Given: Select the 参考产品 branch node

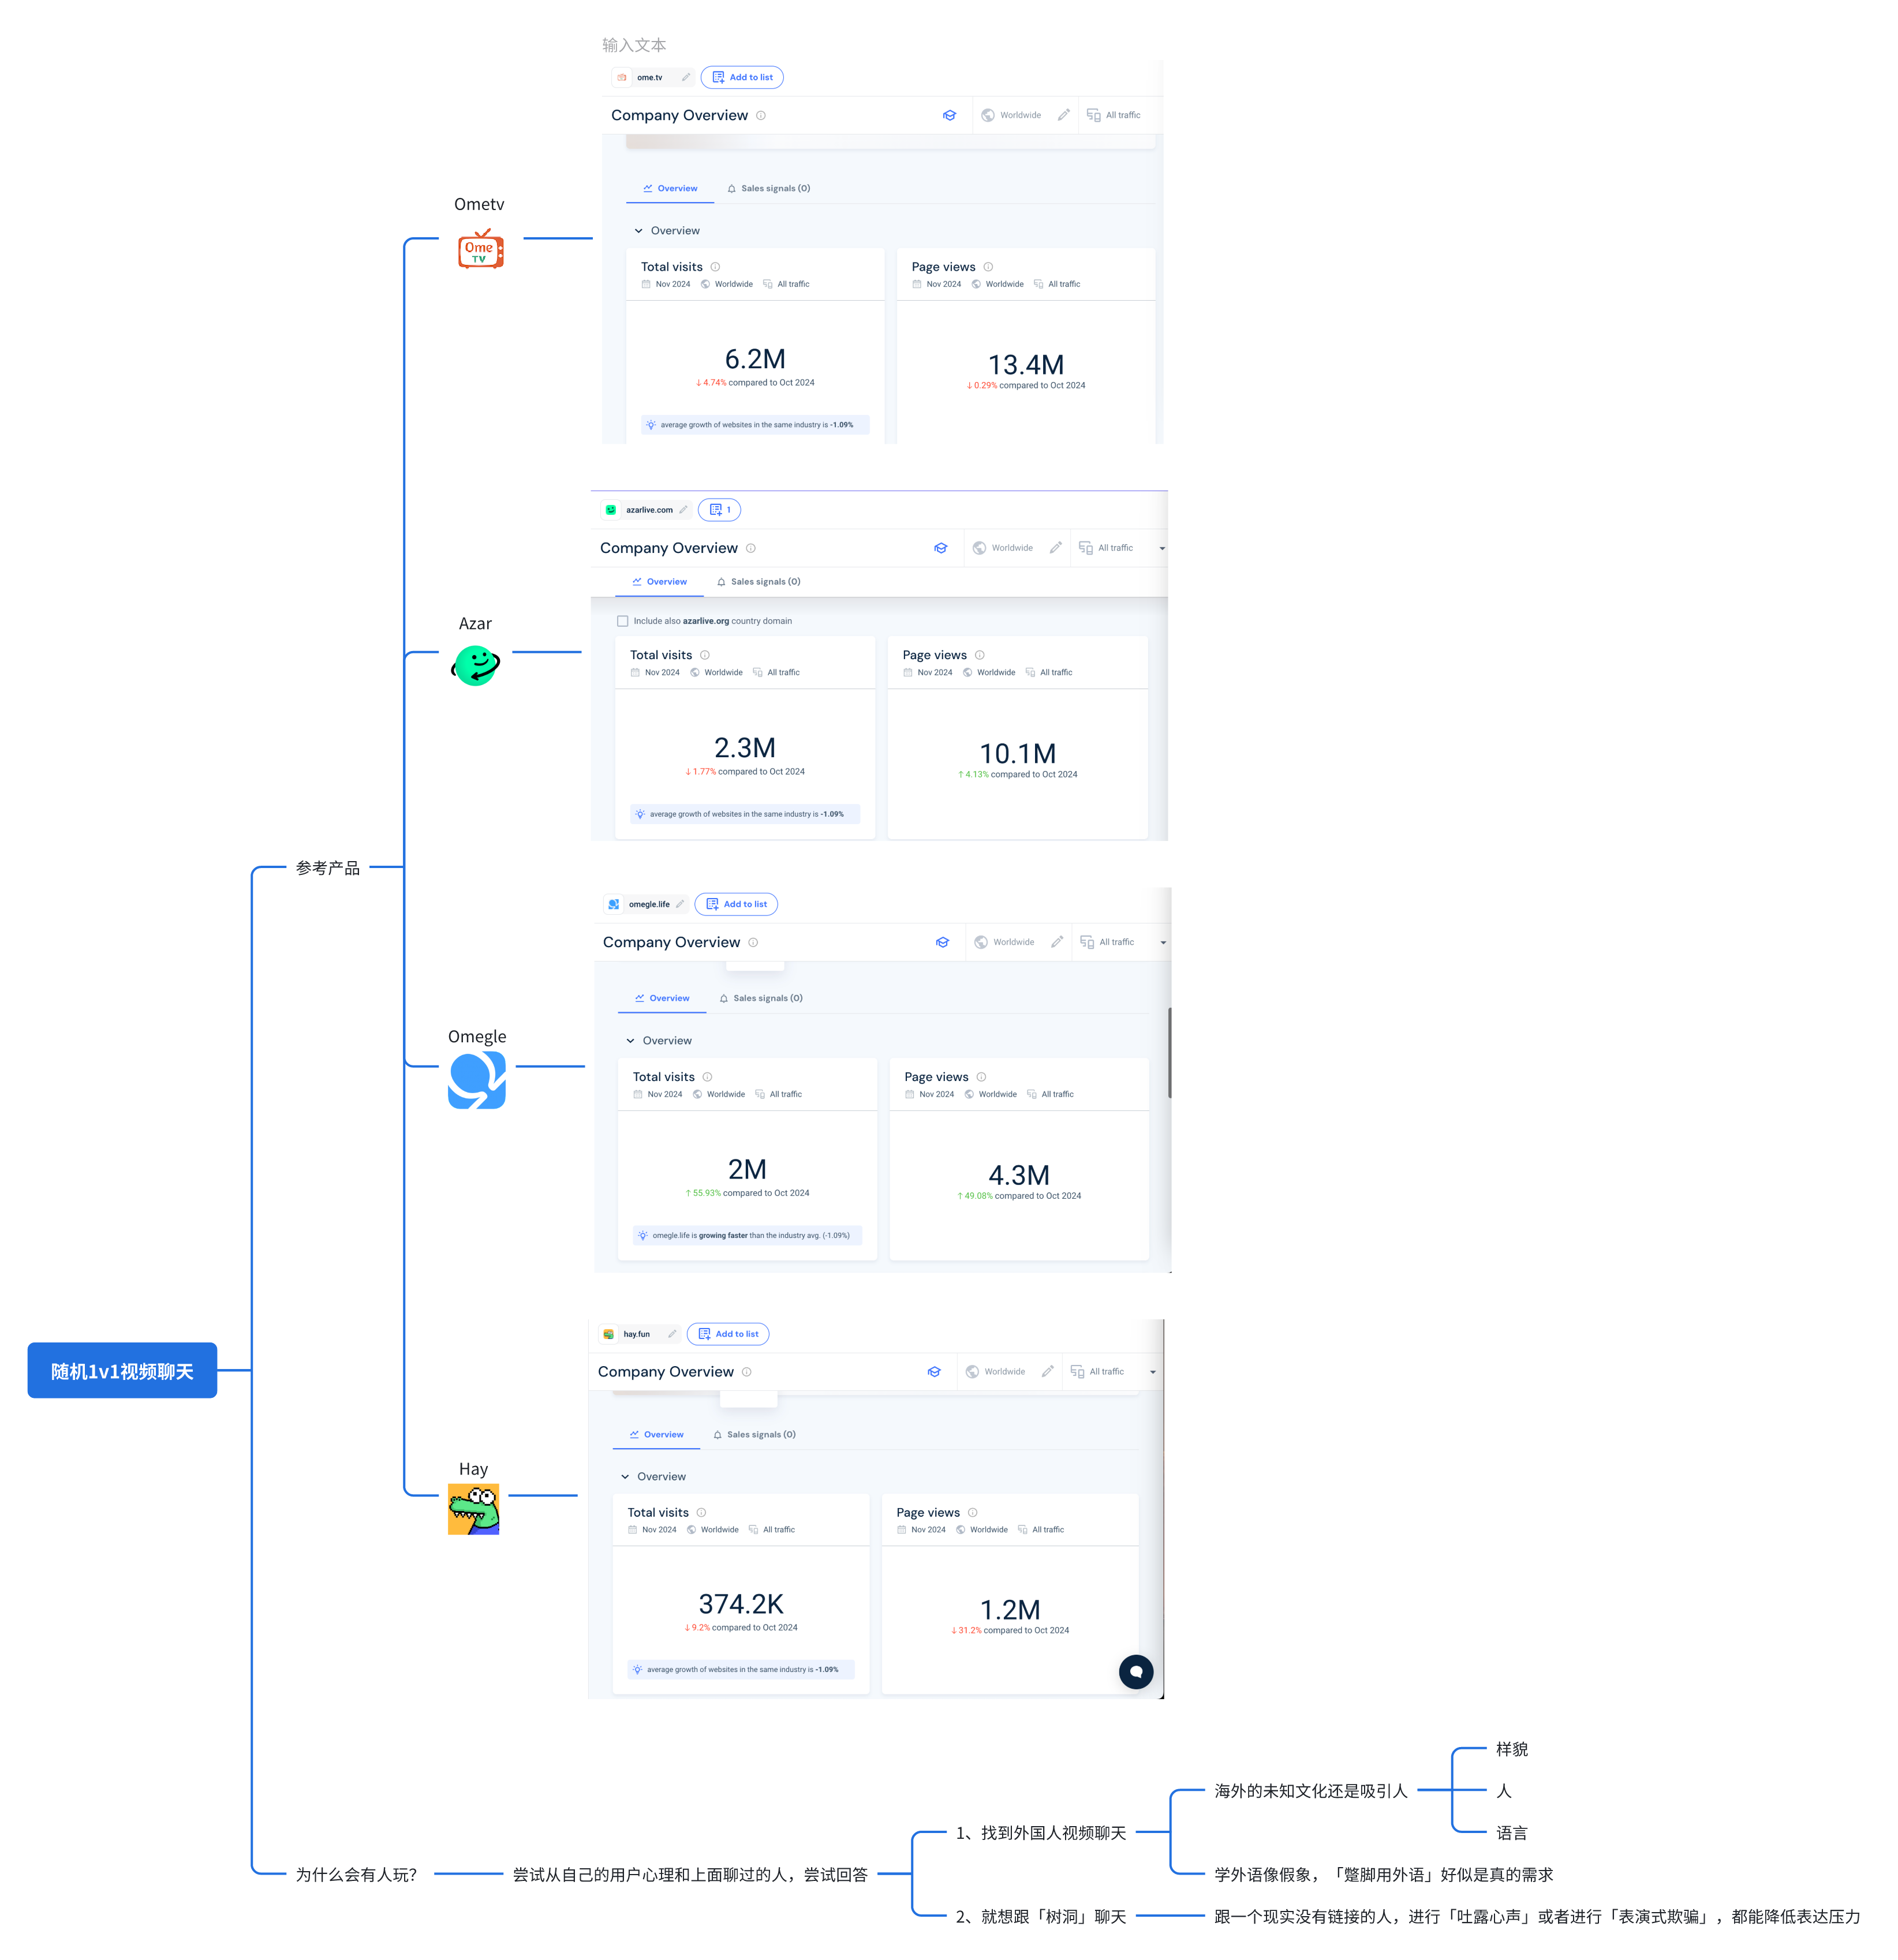Looking at the screenshot, I should click(x=327, y=868).
